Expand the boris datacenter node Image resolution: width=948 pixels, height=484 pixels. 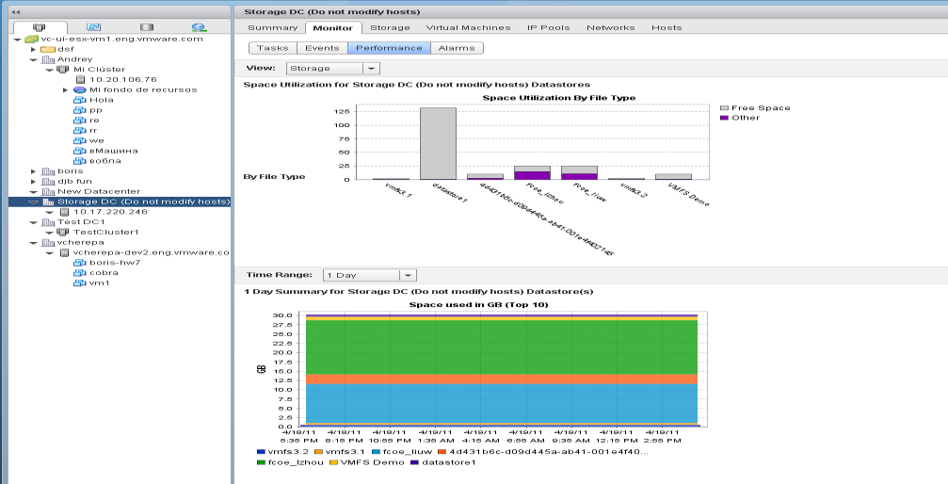pyautogui.click(x=34, y=171)
